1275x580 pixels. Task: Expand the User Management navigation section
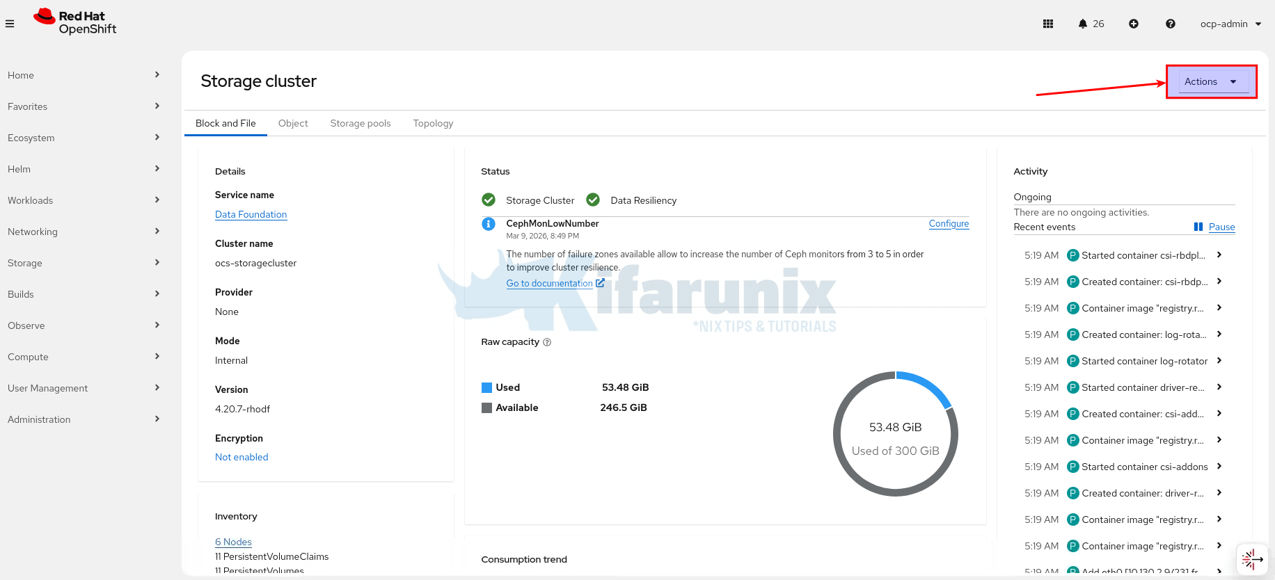click(84, 388)
